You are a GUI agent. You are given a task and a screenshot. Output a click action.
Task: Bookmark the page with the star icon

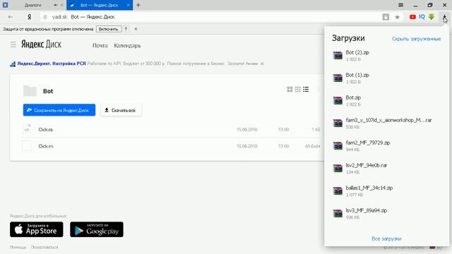click(397, 17)
